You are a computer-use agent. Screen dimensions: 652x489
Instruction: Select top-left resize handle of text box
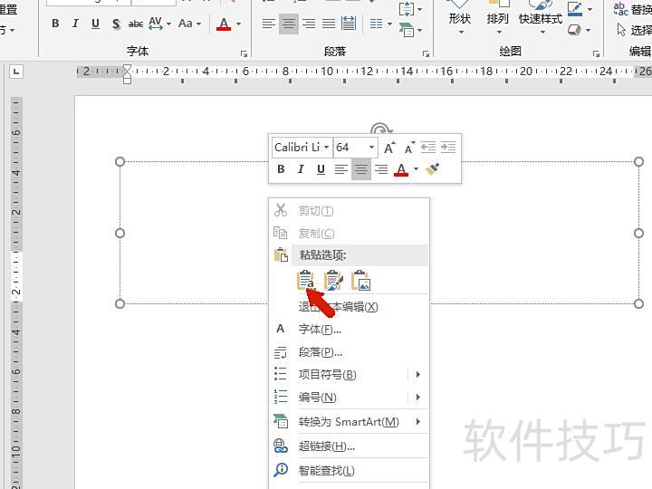click(x=120, y=161)
